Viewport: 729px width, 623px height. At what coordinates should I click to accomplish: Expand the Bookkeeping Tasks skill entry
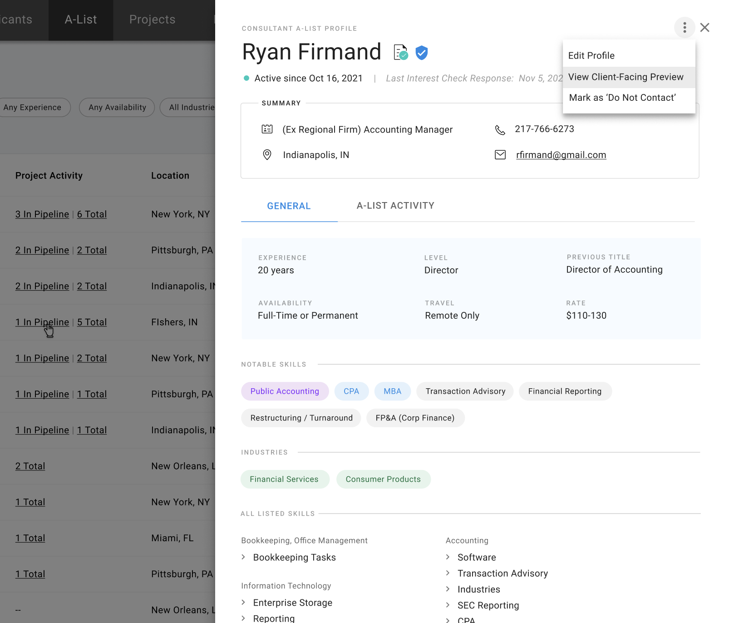(x=294, y=557)
